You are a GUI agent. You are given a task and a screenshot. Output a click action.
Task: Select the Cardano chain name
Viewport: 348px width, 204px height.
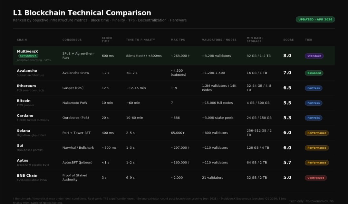pyautogui.click(x=25, y=116)
